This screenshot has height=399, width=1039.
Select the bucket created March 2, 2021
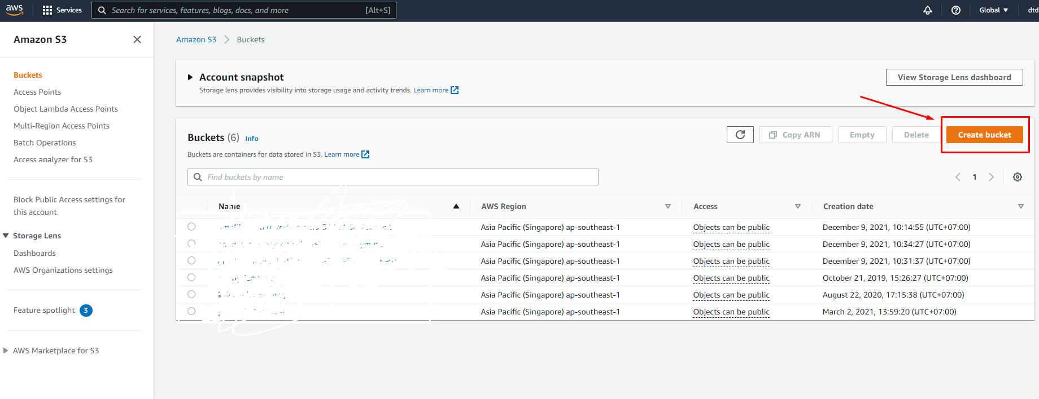tap(191, 311)
